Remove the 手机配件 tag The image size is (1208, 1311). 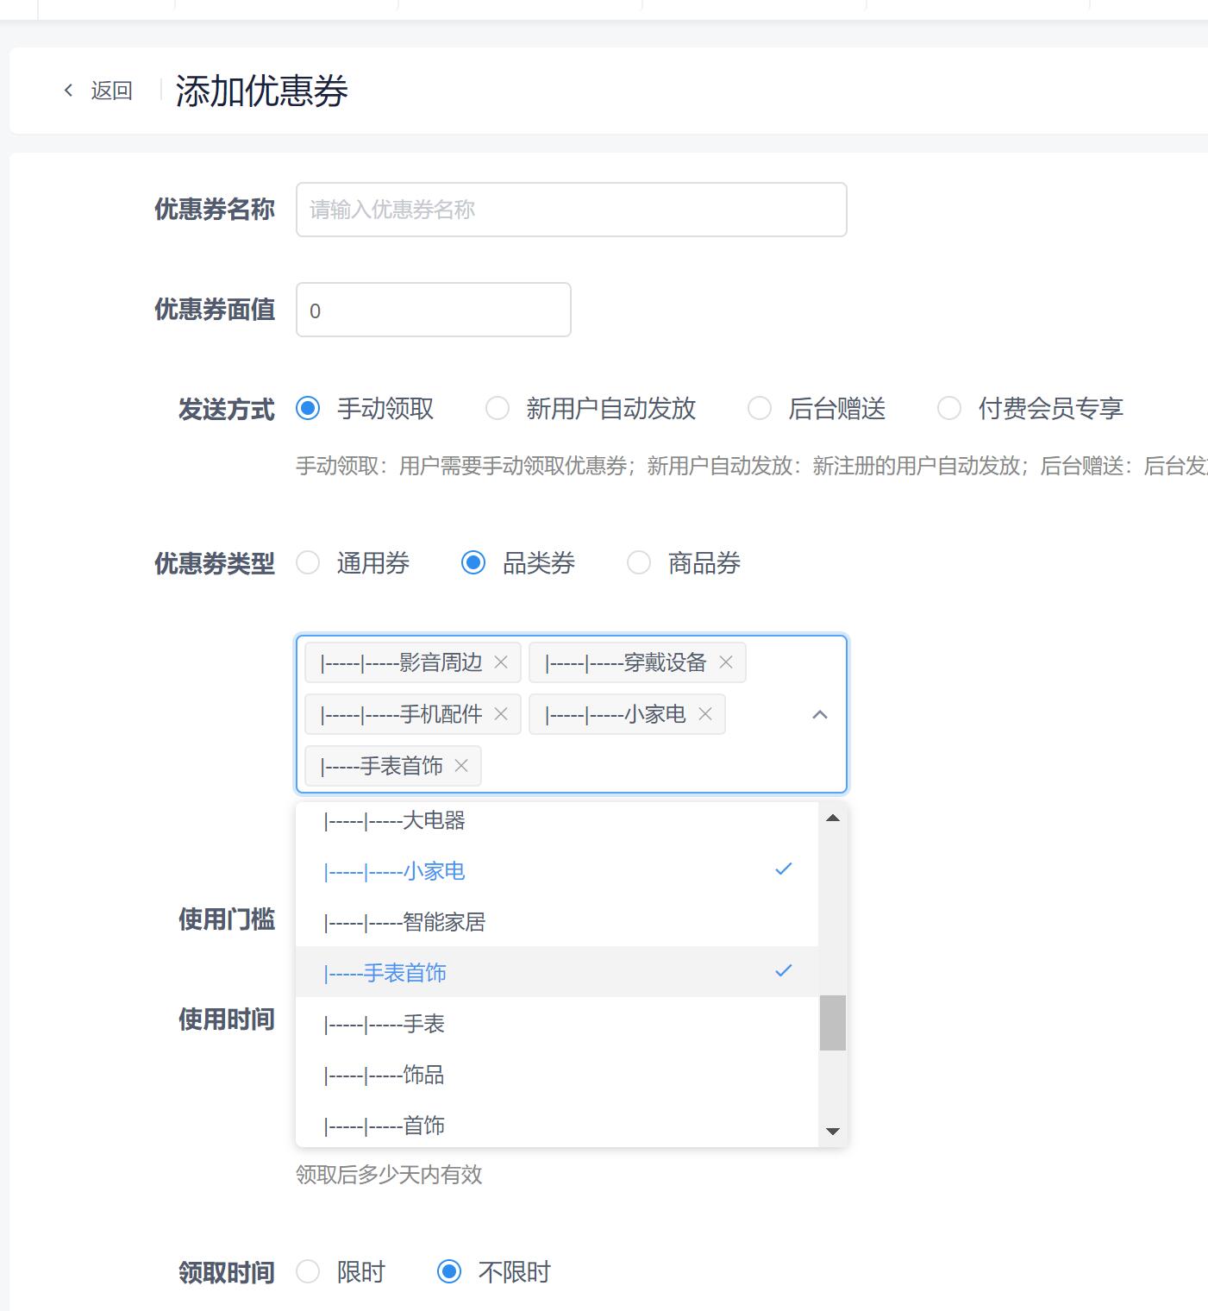(x=501, y=714)
